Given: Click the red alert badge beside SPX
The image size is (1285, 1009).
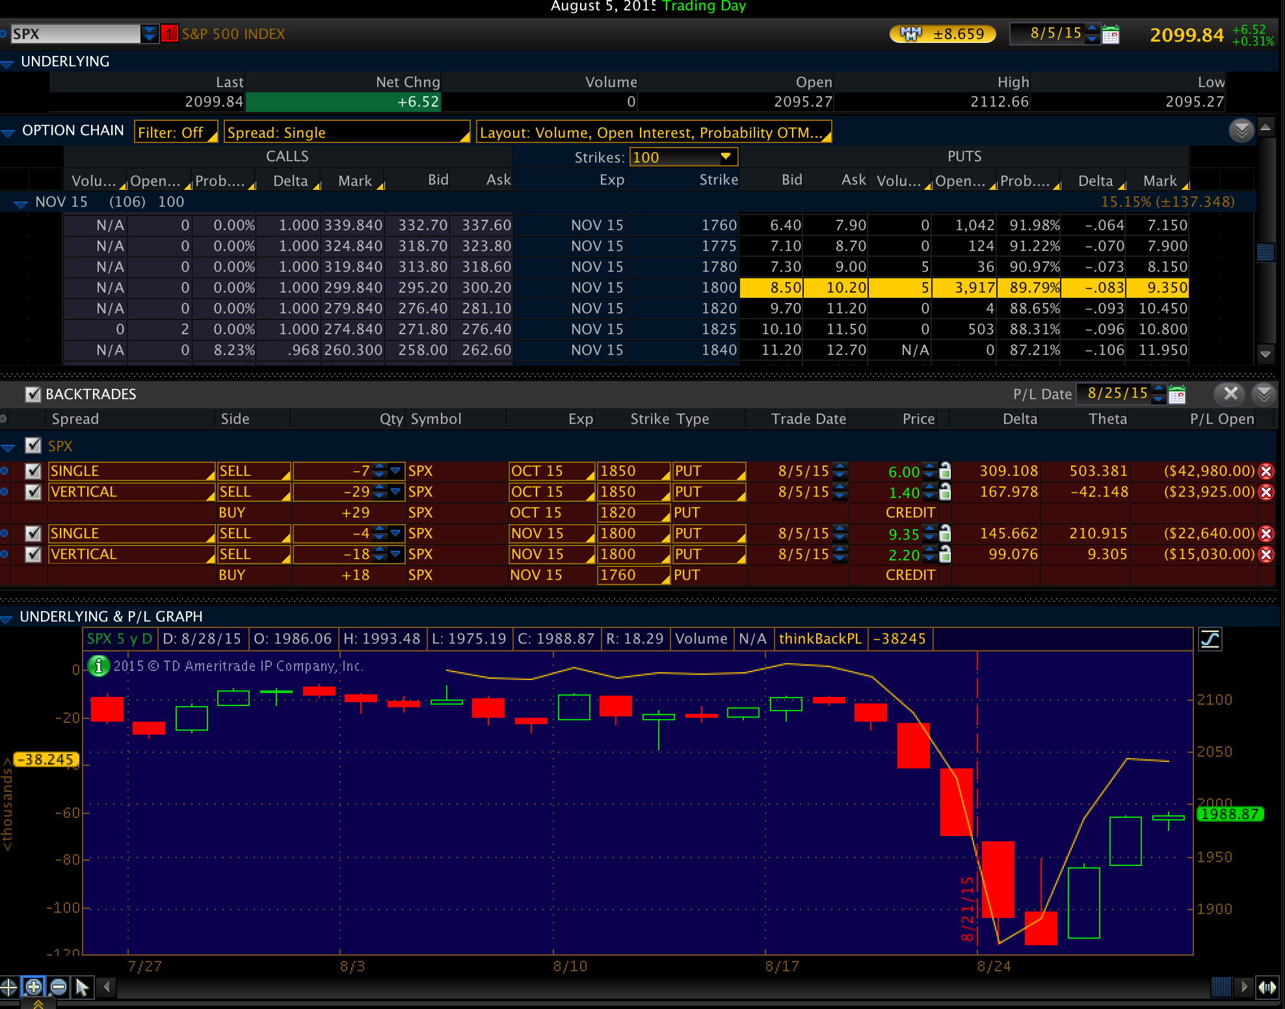Looking at the screenshot, I should [x=170, y=34].
